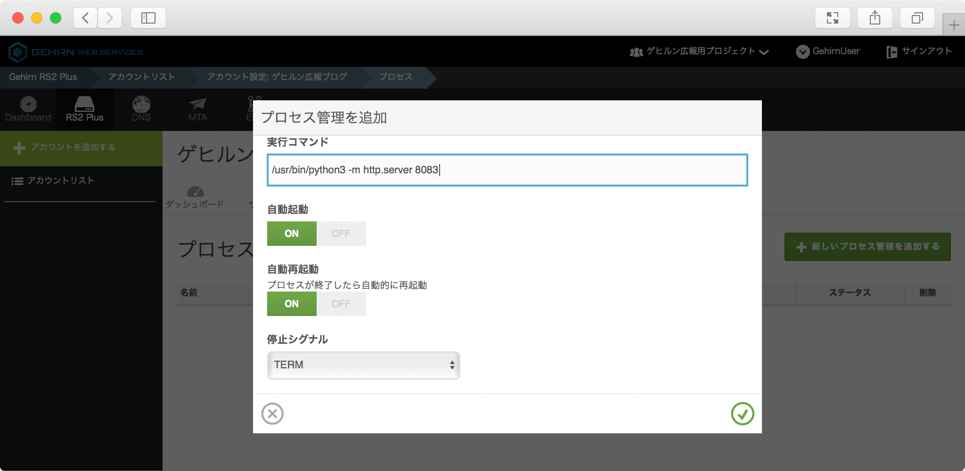Click the Safari share icon
Screen dimensions: 965x471
[x=875, y=18]
